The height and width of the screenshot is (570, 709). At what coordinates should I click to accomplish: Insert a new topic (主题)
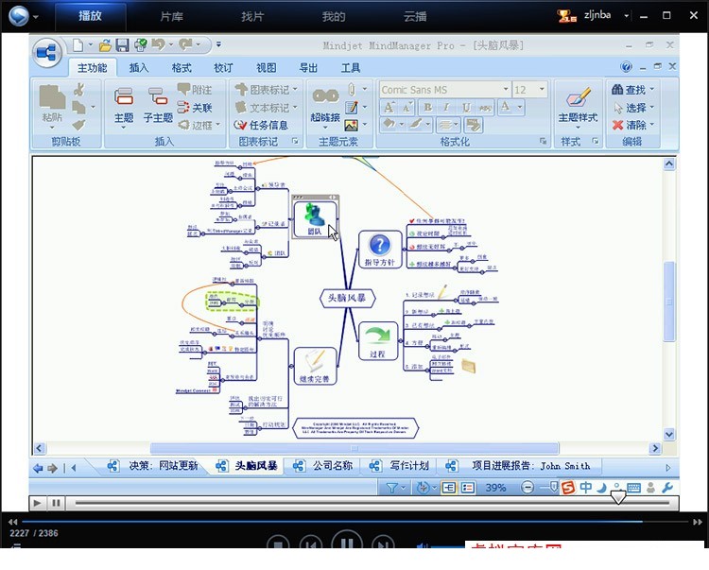pos(124,107)
